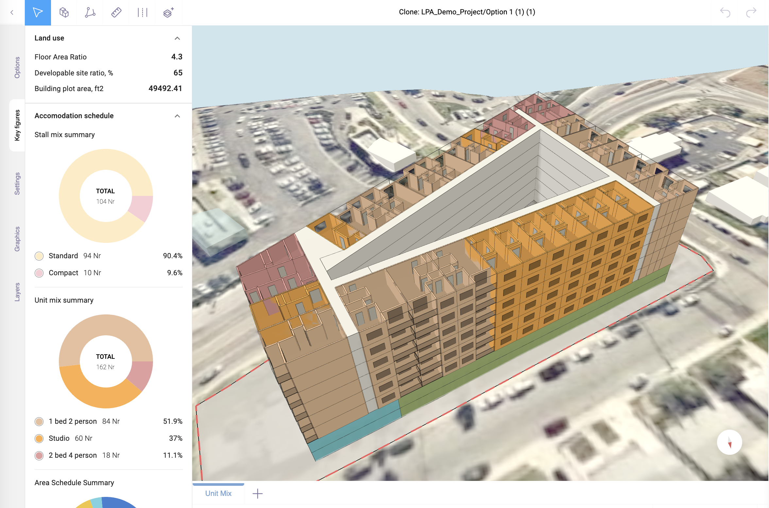This screenshot has height=508, width=769.
Task: Open the Layers side tab
Action: [x=17, y=292]
